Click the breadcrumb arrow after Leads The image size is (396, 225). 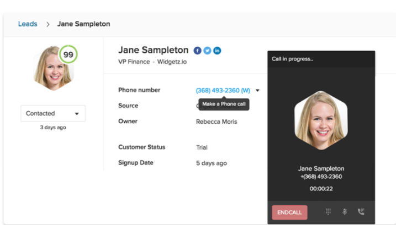point(48,24)
